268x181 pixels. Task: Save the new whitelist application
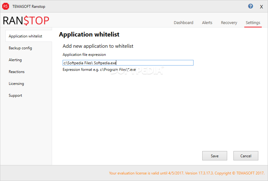tap(215, 156)
